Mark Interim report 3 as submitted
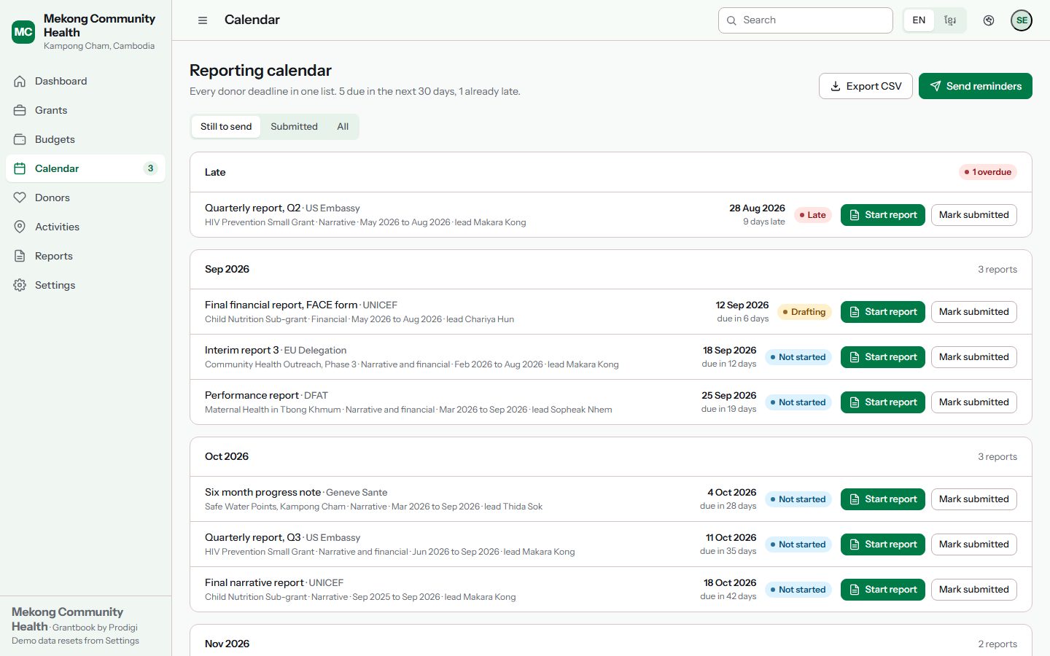The height and width of the screenshot is (656, 1050). pyautogui.click(x=974, y=357)
